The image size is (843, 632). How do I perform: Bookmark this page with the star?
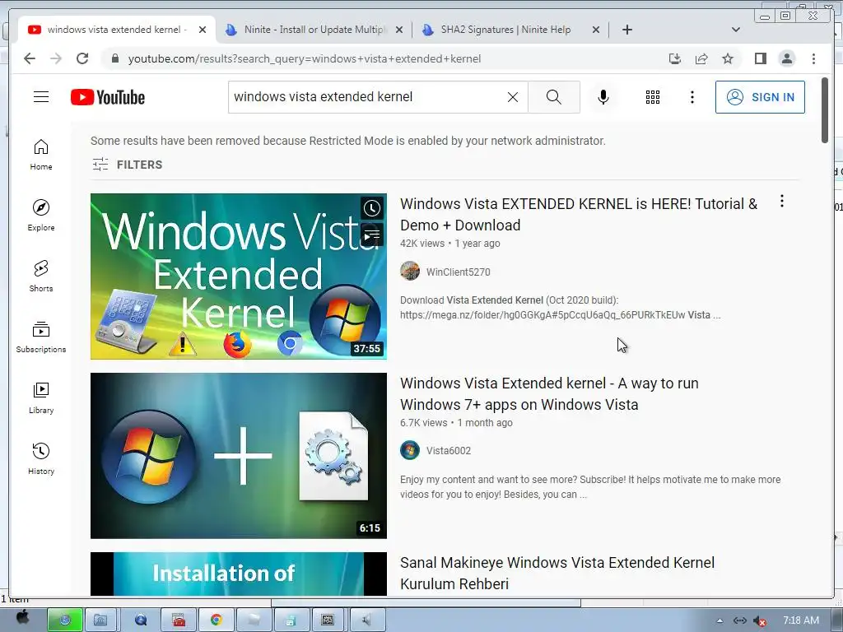(728, 58)
